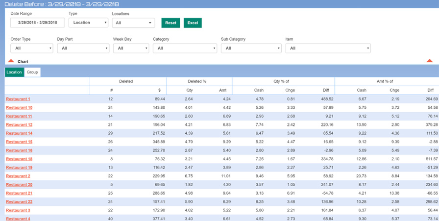
Task: Expand the Sub Category dropdown
Action: pos(251,49)
